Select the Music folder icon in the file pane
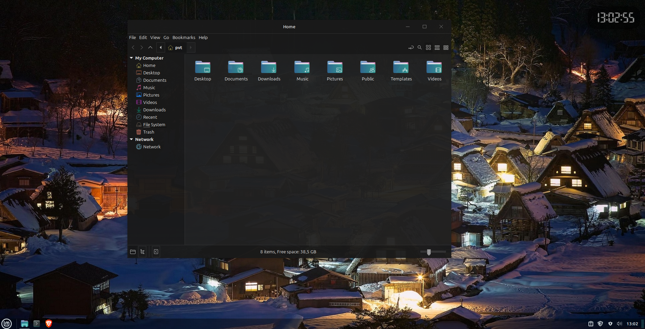This screenshot has width=645, height=329. click(302, 67)
